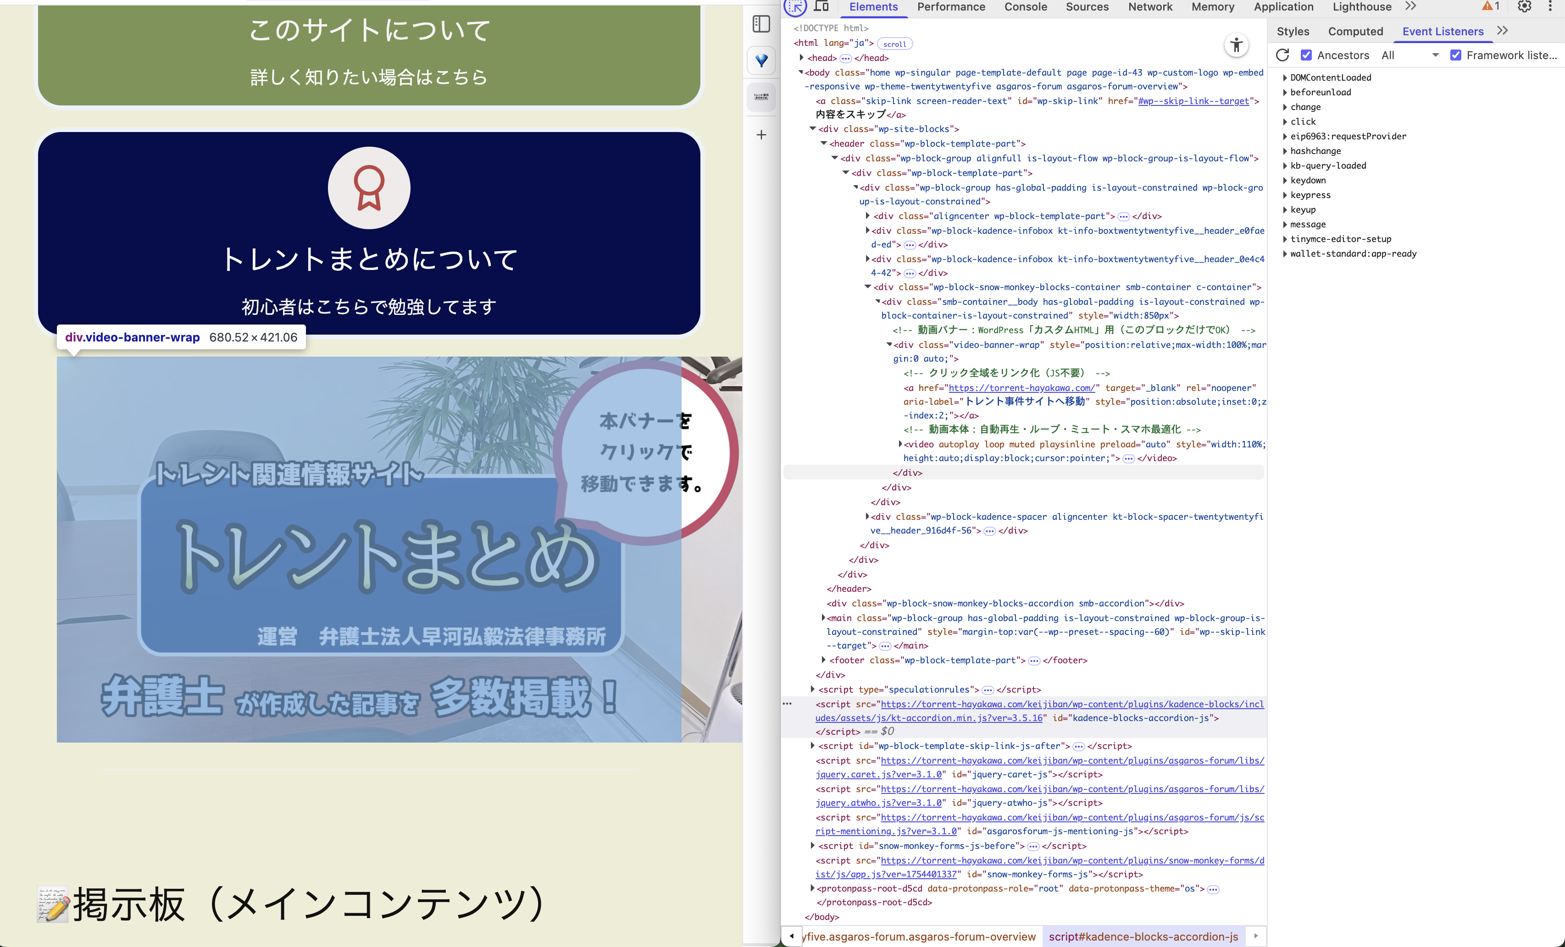Select the pinned site thumbnail in sidebar
This screenshot has width=1565, height=947.
pos(761,97)
